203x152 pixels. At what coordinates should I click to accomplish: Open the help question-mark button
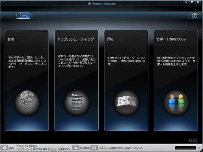click(x=194, y=16)
